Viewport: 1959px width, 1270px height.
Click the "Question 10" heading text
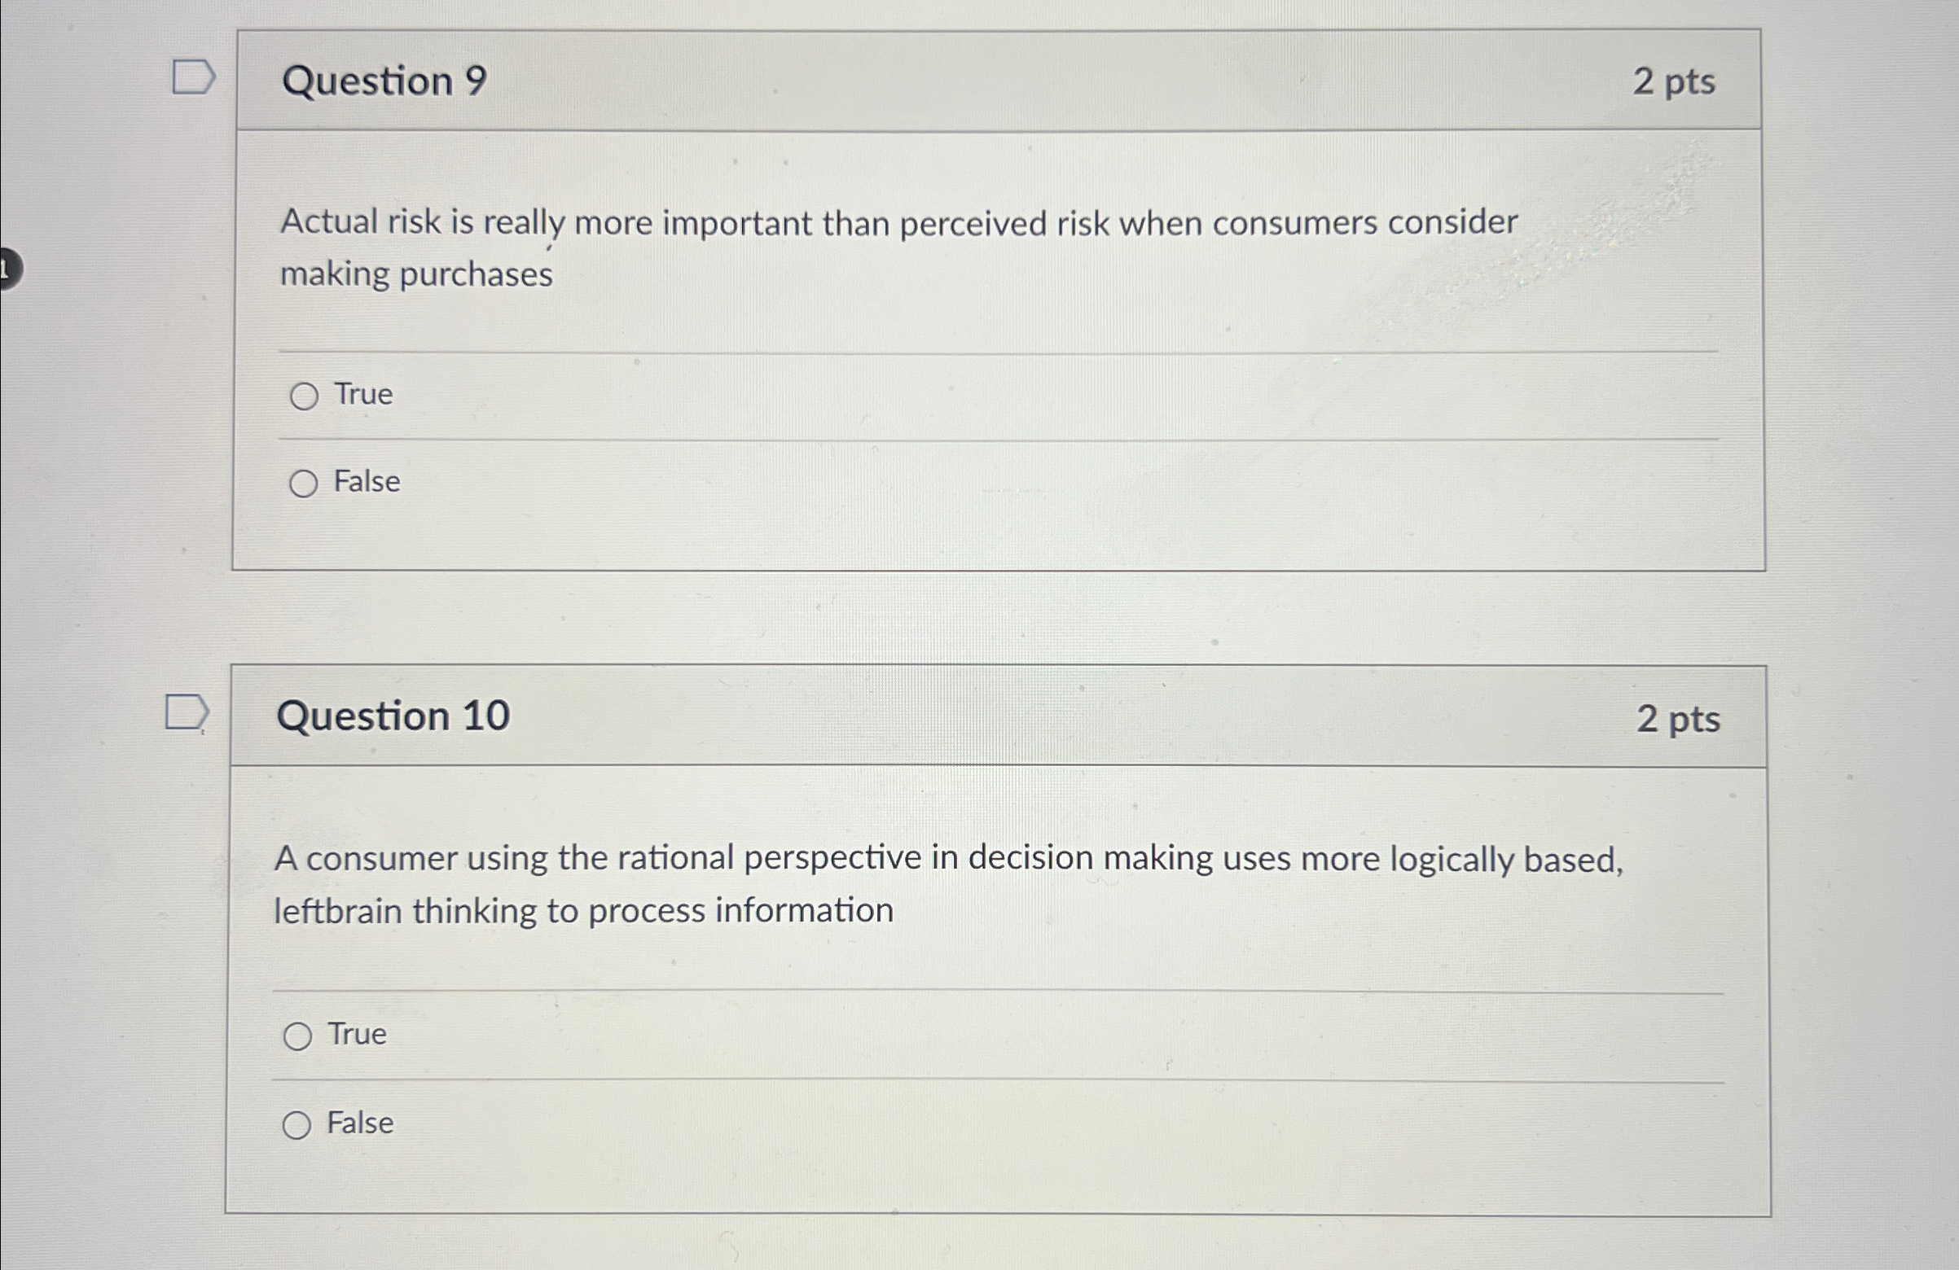pos(393,716)
